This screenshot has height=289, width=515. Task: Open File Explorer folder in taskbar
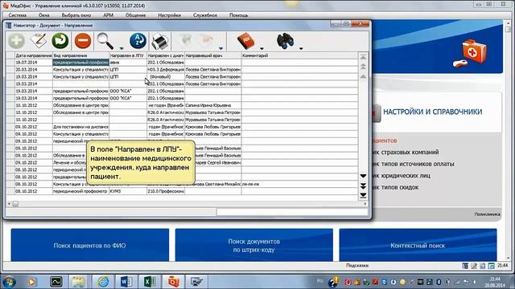(78, 282)
